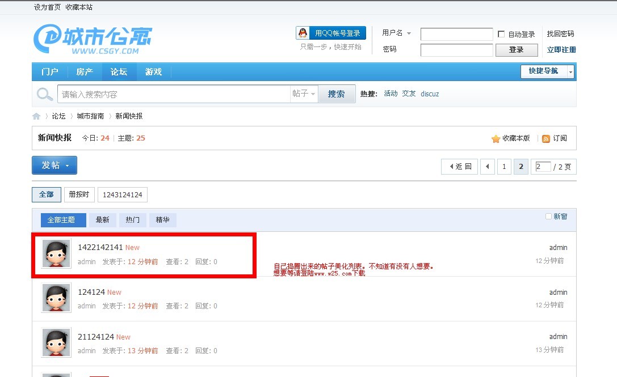Click 收藏本站 link
Screen dimensions: 617x377
point(79,7)
